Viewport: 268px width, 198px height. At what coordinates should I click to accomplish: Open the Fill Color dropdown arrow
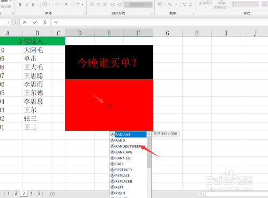coord(61,5)
